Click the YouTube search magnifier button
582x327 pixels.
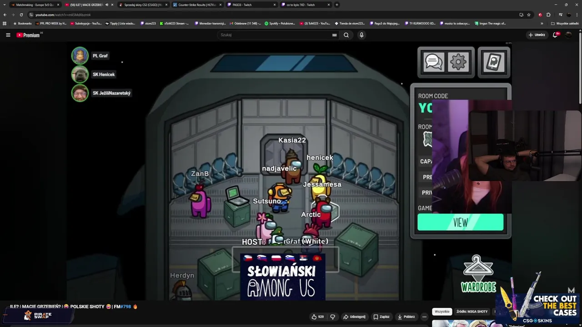[346, 35]
